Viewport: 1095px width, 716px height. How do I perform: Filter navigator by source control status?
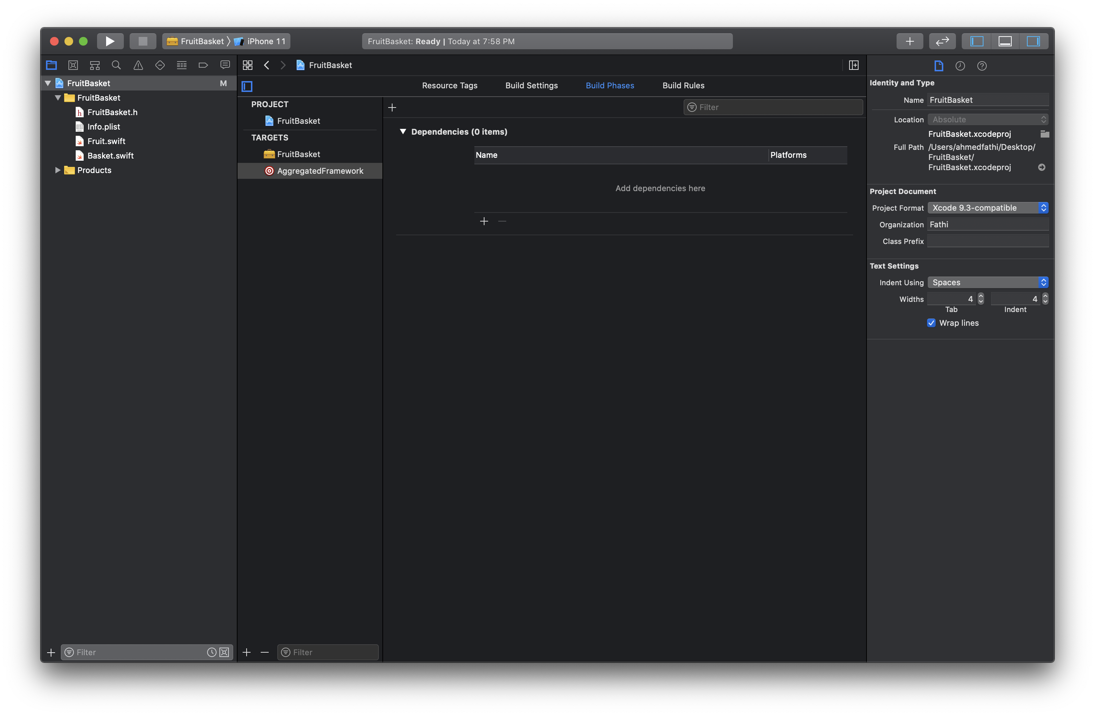coord(225,652)
